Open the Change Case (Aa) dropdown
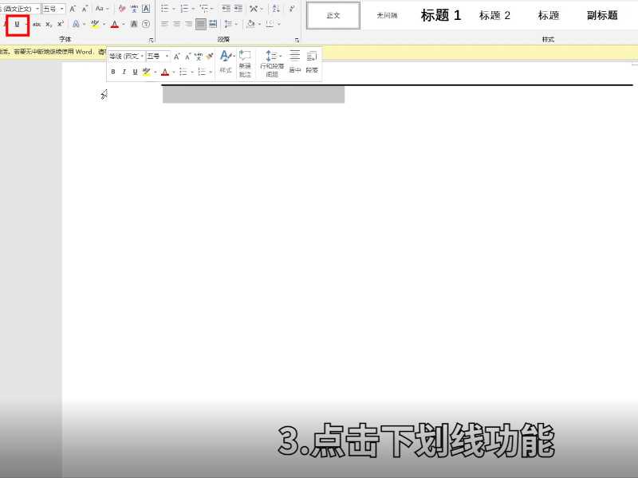Screen dimensions: 638x478 pos(101,8)
